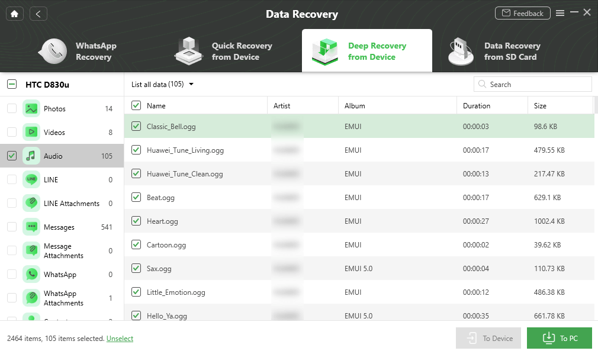This screenshot has height=354, width=598.
Task: Click the Videos category icon
Action: coord(31,133)
